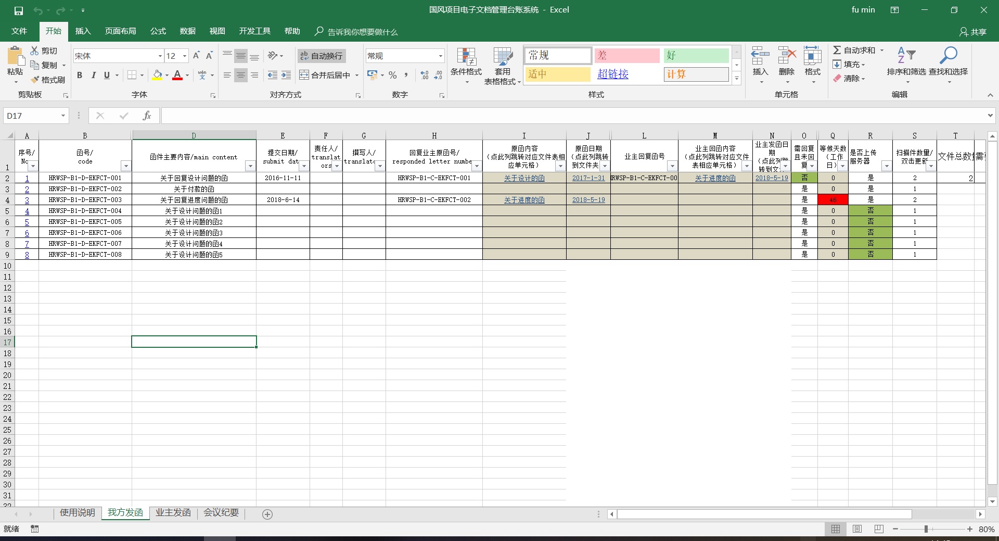Image resolution: width=999 pixels, height=541 pixels.
Task: Toggle Wrap Text (自动换行)
Action: 322,56
